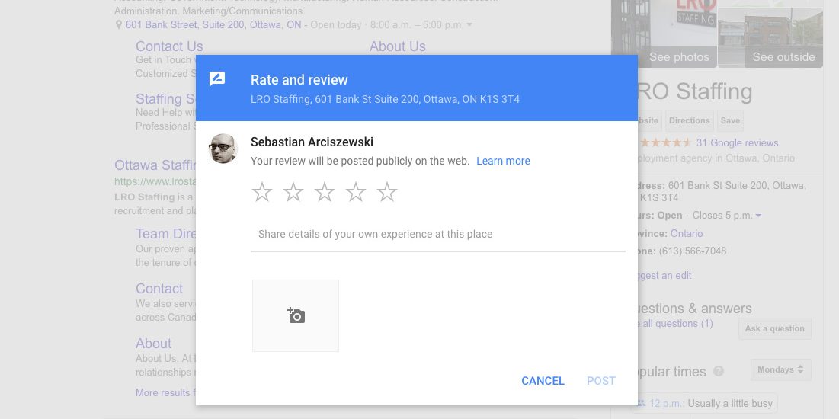Expand the Closes 5 p.m. hours arrow
The height and width of the screenshot is (419, 839).
758,216
